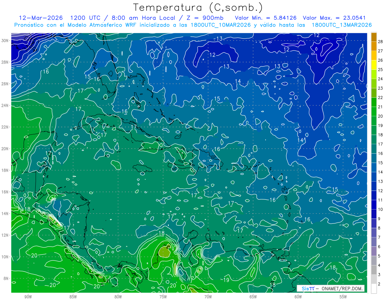Click the "24N" latitude axis label
The height and width of the screenshot is (301, 389).
pos(5,105)
